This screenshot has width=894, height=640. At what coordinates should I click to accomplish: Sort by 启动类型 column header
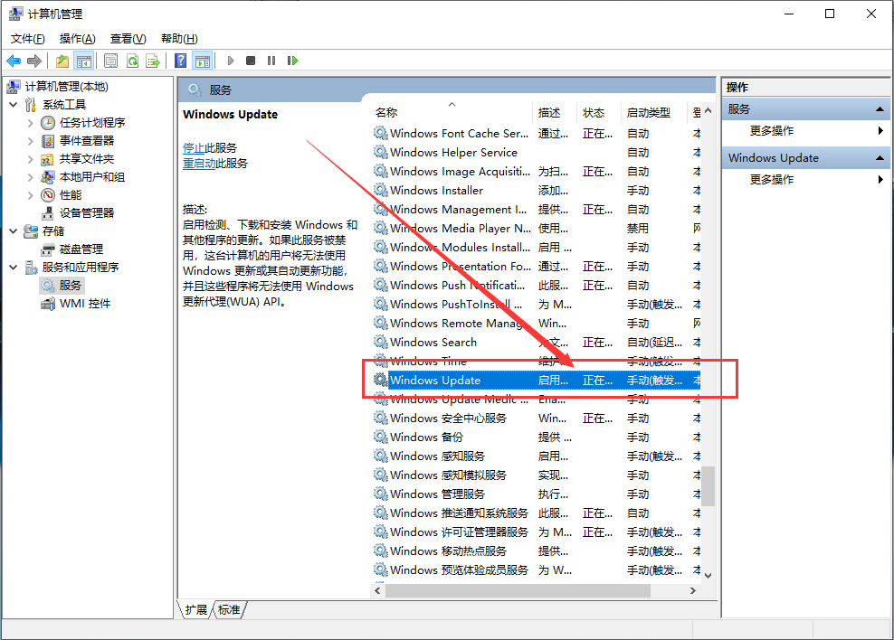654,113
